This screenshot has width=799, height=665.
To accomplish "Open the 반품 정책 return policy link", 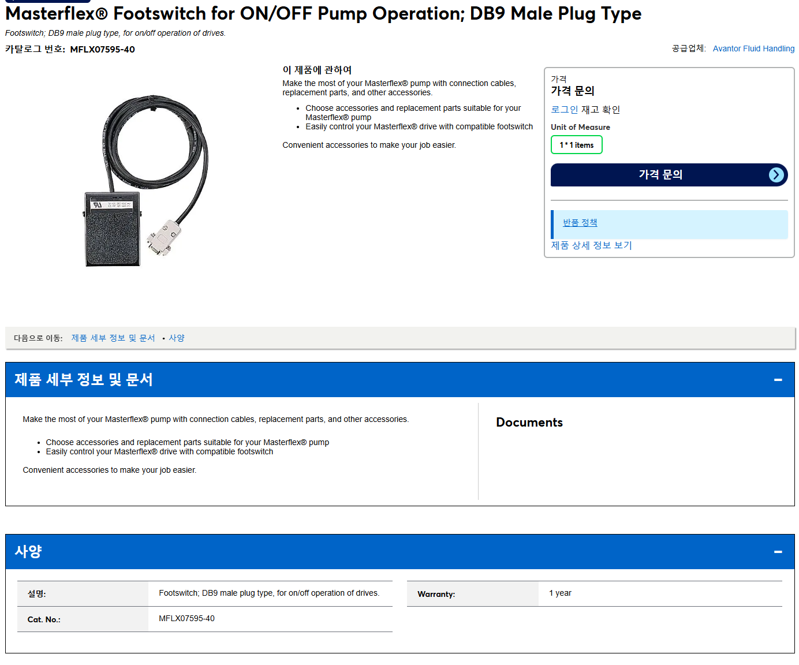I will tap(580, 222).
